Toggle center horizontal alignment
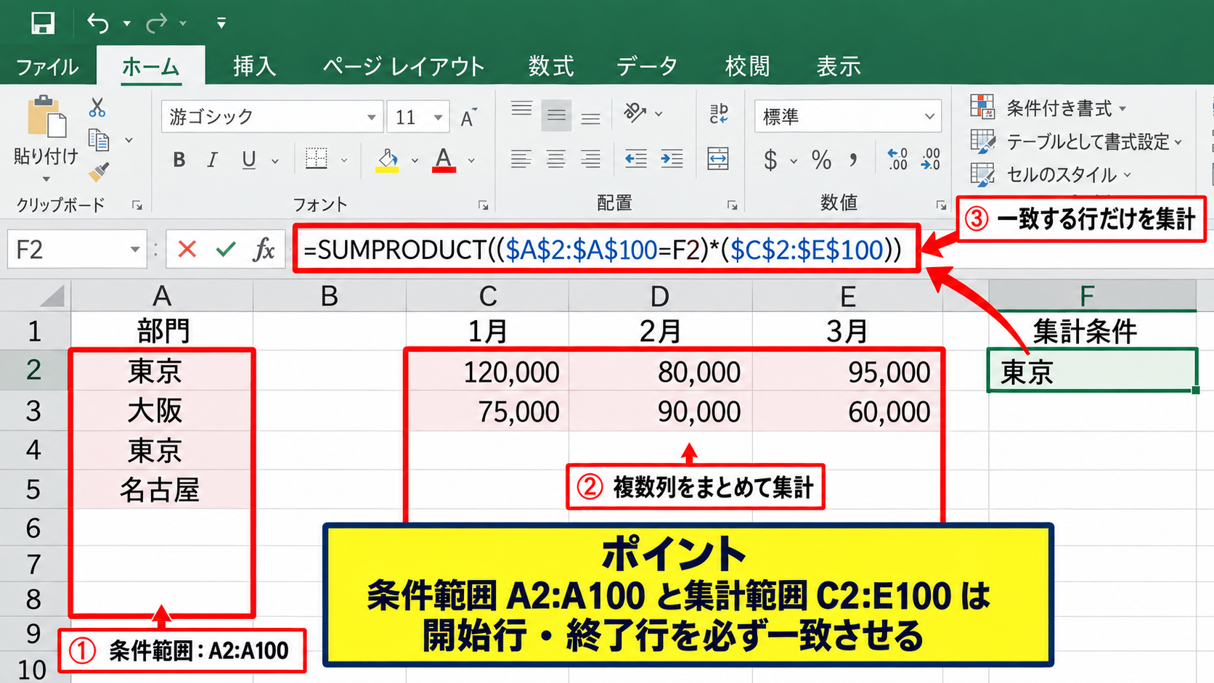This screenshot has width=1214, height=683. click(556, 159)
